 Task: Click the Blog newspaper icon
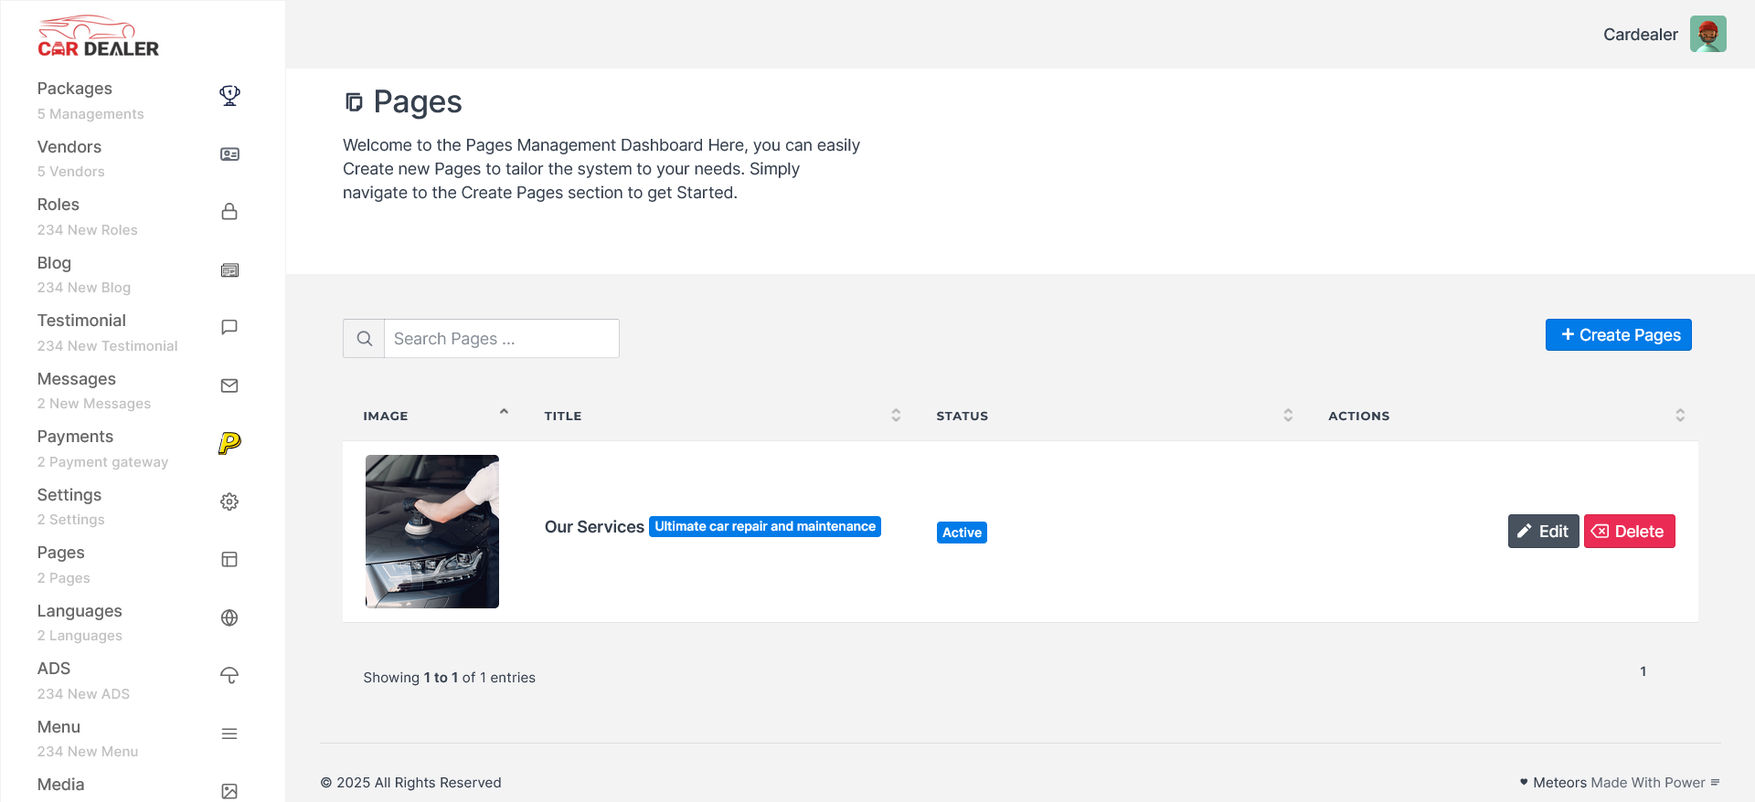[229, 270]
